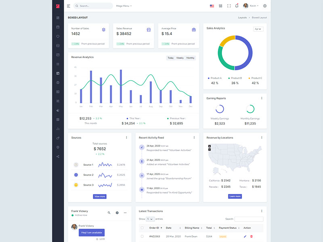Switch Revenue Analytics to Weekly
Viewport: 323px width, 242px height.
[180, 58]
